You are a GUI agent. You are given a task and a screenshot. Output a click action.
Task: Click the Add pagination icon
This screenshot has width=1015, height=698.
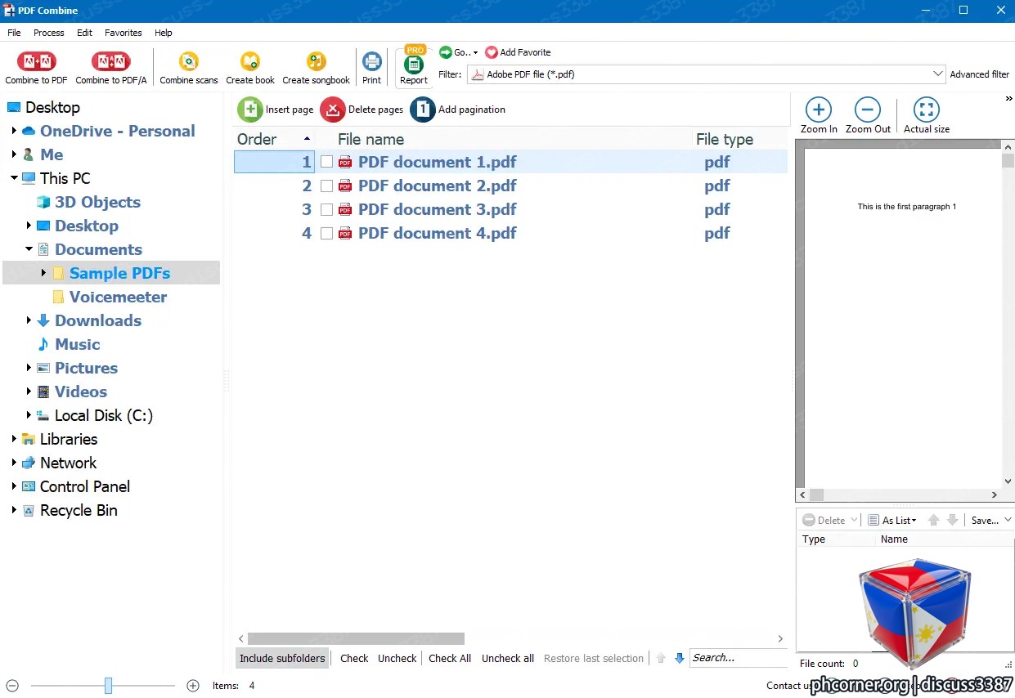(423, 110)
